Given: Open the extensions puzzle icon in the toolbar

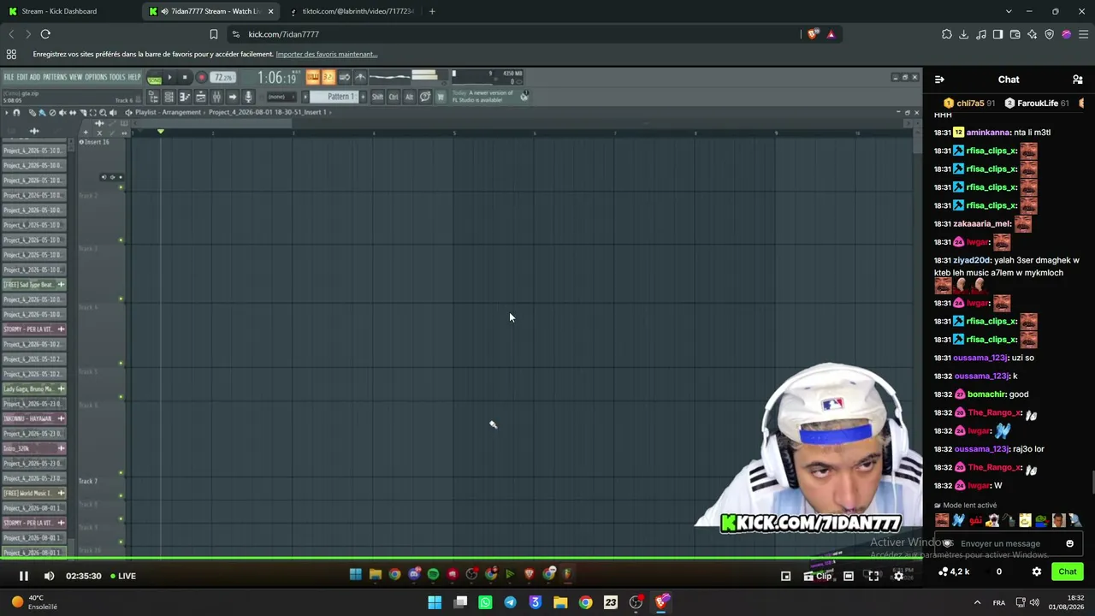Looking at the screenshot, I should click(946, 34).
